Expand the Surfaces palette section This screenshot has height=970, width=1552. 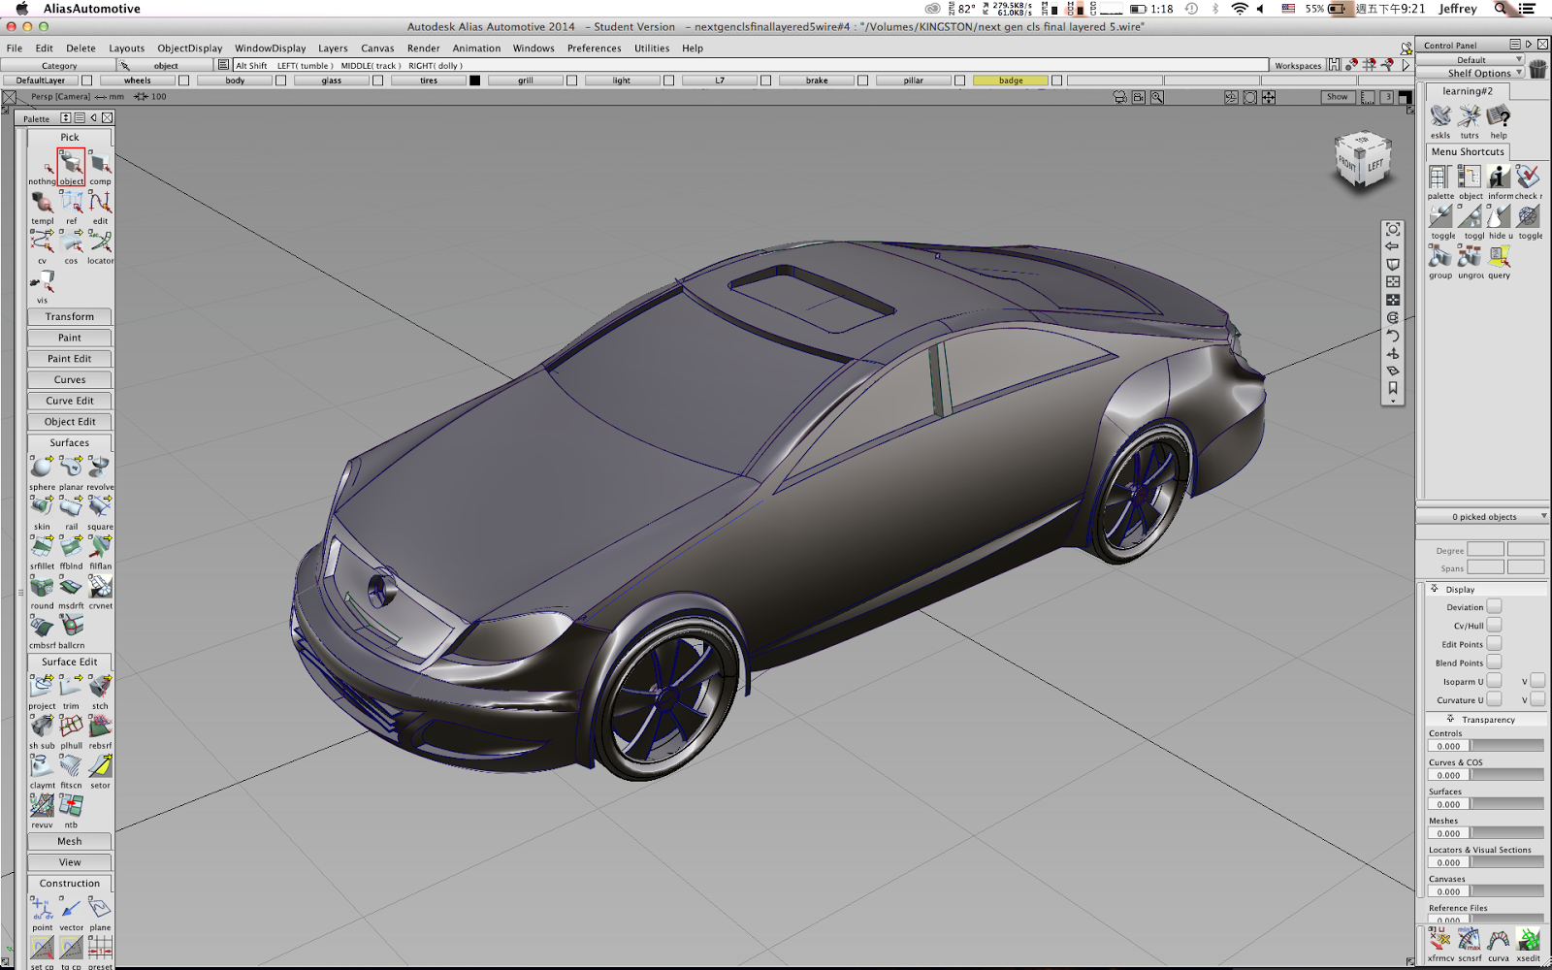pos(68,442)
